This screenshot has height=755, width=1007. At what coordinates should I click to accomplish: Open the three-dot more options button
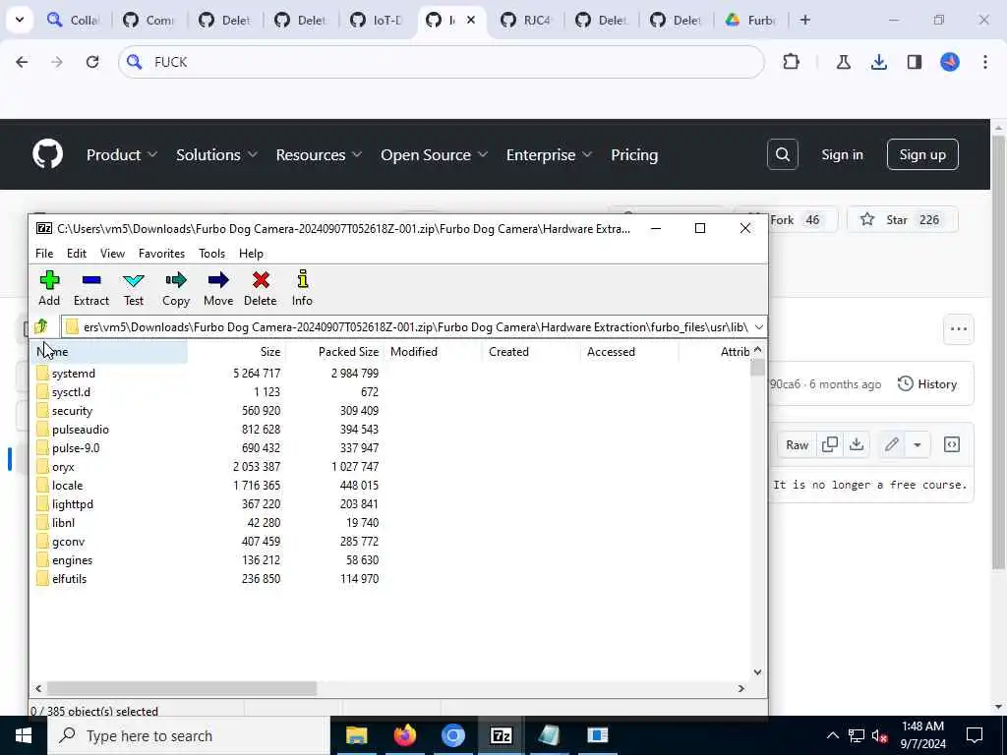958,328
